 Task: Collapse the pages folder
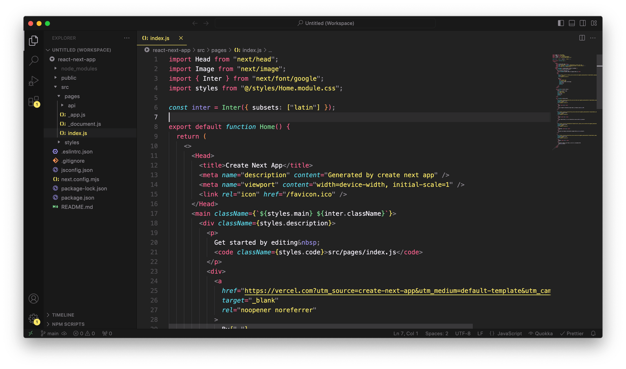coord(72,96)
